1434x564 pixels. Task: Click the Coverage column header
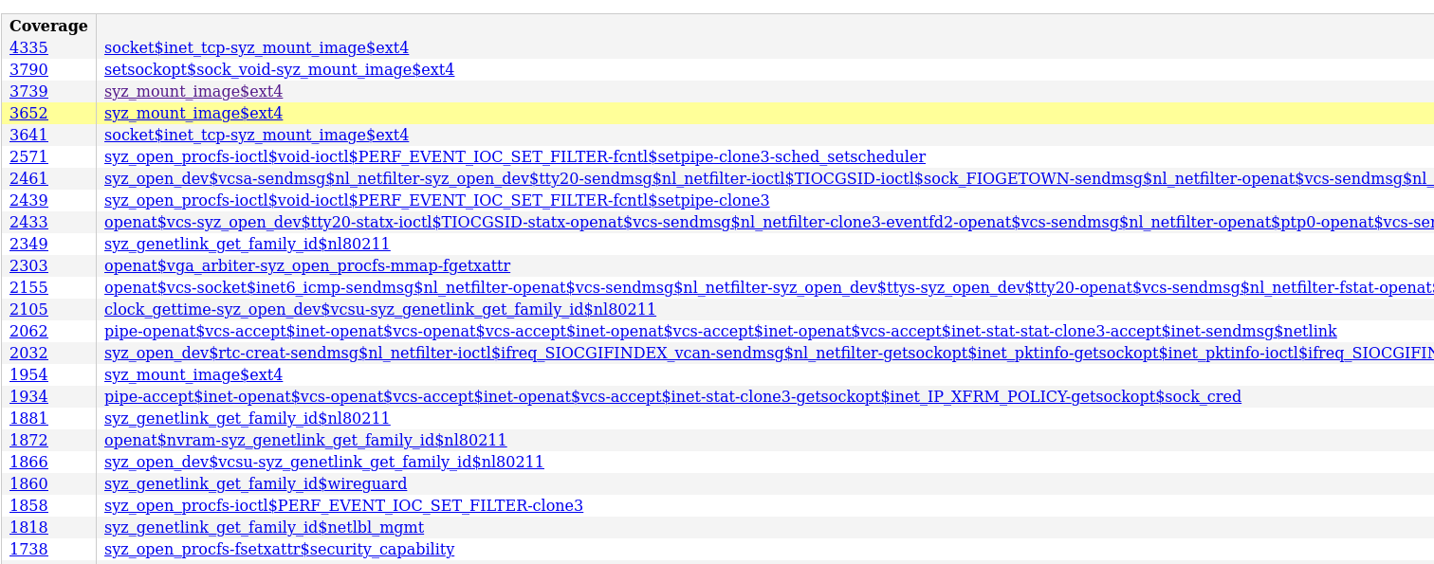(x=48, y=26)
